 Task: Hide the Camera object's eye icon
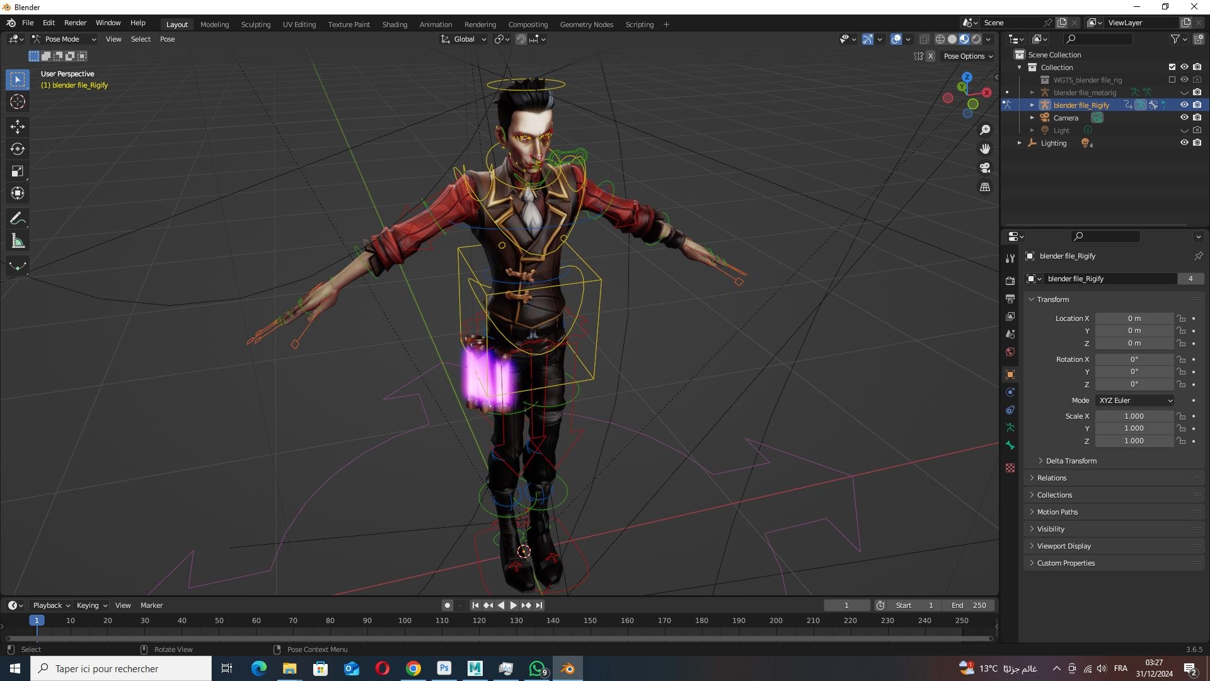[1184, 118]
